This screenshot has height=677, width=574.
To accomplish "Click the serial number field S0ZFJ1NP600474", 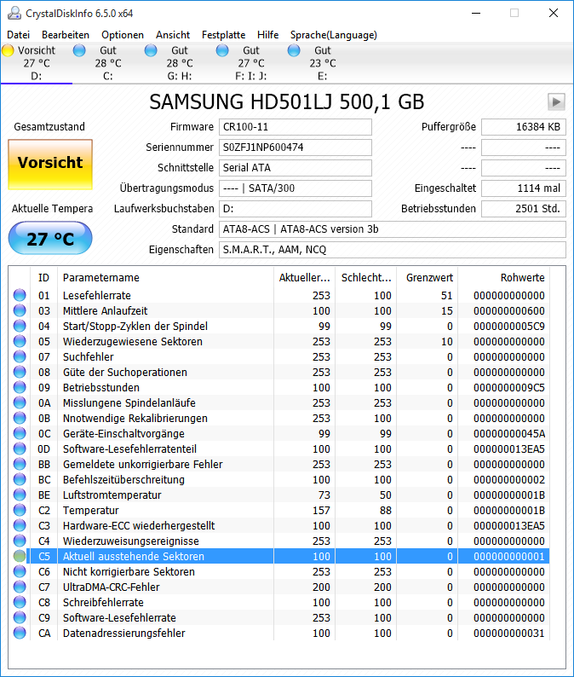I will (x=296, y=148).
